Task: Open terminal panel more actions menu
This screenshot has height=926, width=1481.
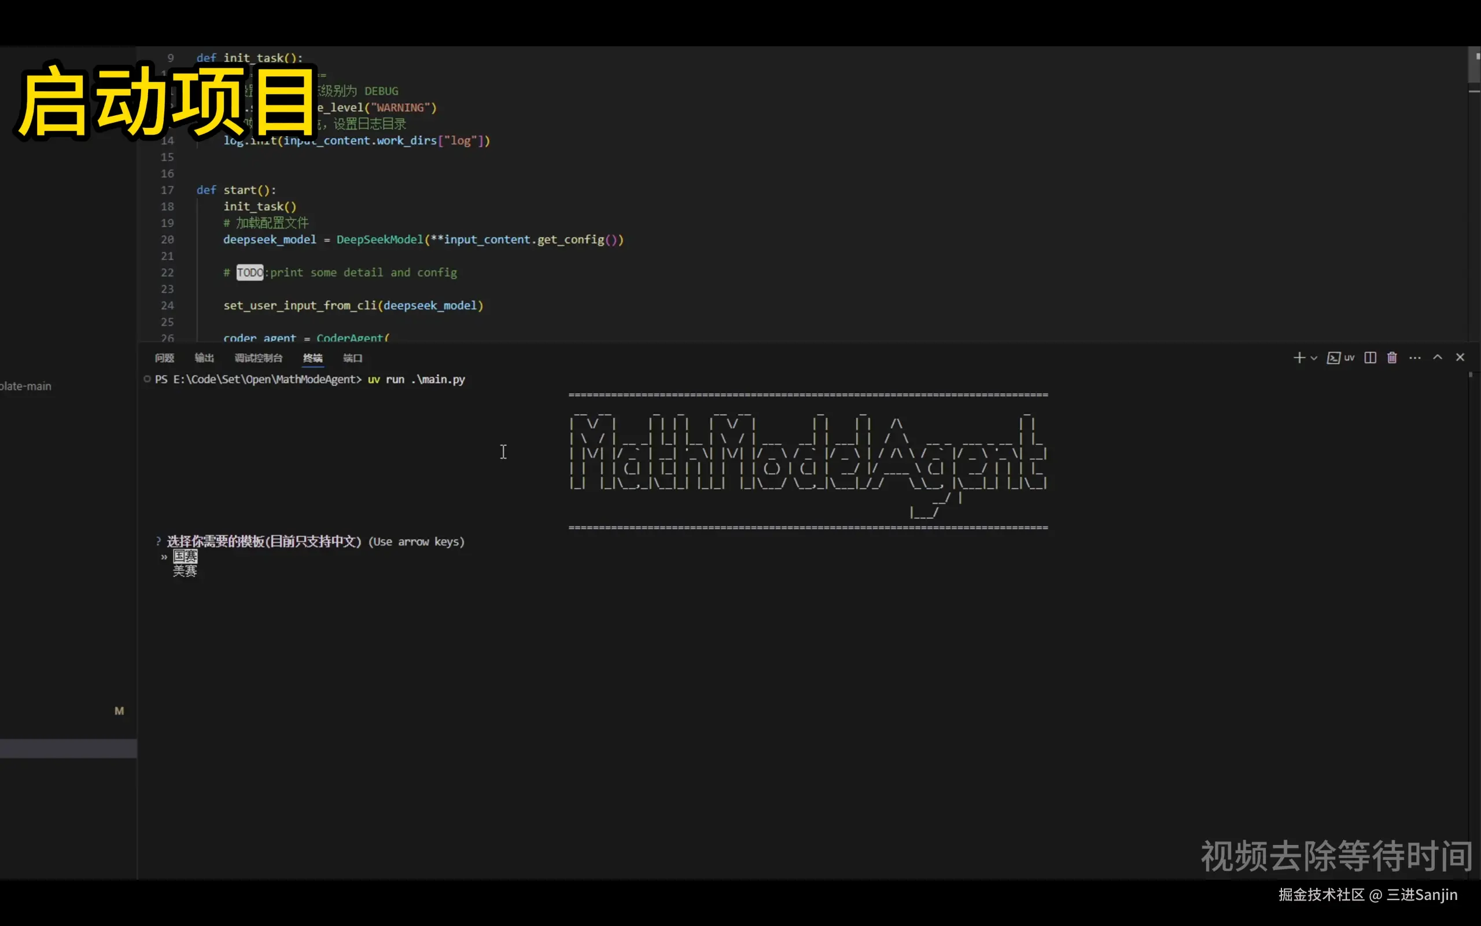Action: [x=1415, y=358]
